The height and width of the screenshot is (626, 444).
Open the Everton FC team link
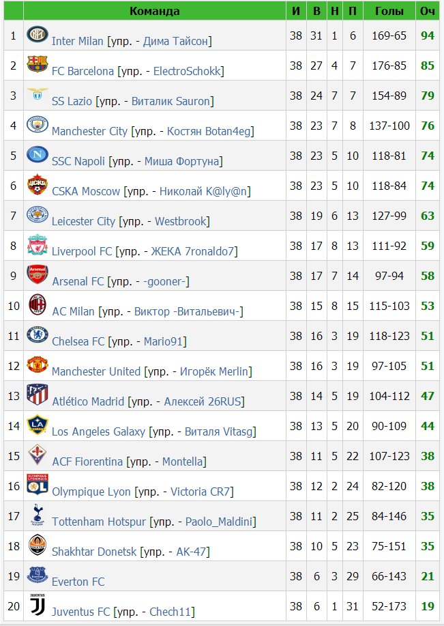click(x=78, y=582)
